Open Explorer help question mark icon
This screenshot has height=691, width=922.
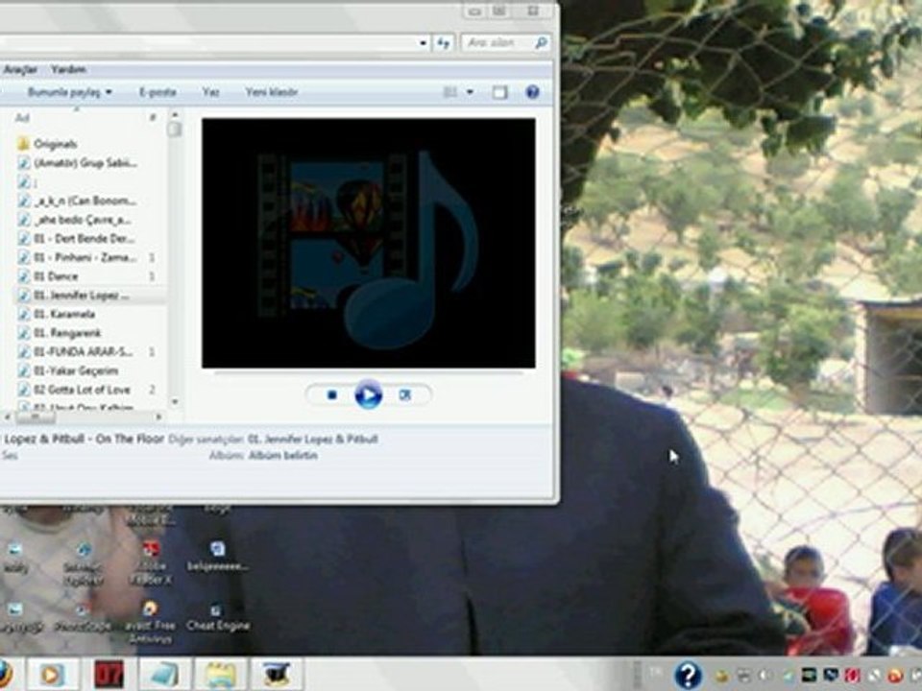click(x=532, y=92)
